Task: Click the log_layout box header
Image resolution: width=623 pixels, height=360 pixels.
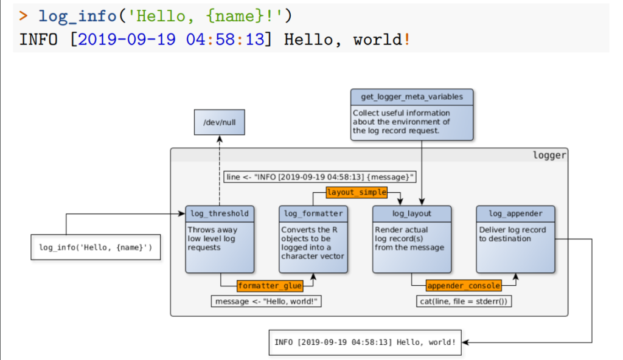Action: 412,214
